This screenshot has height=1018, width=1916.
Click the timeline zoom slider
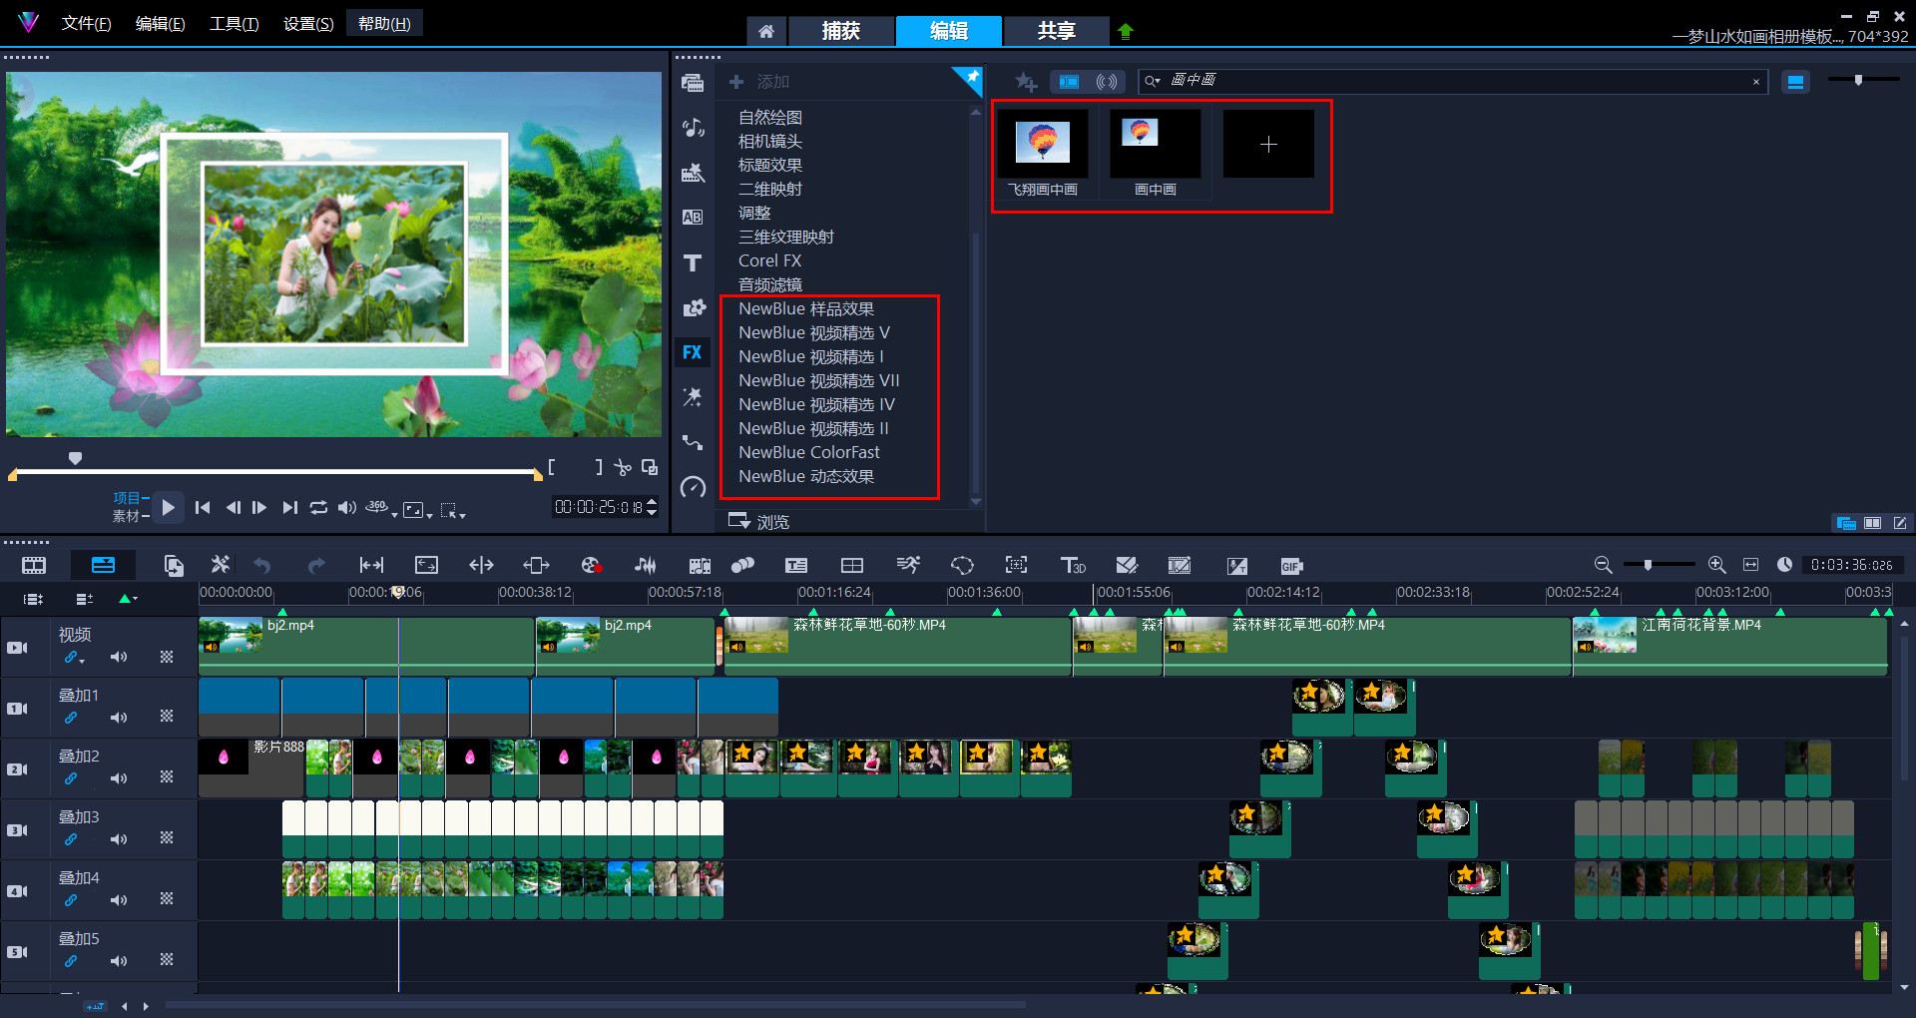pos(1648,565)
